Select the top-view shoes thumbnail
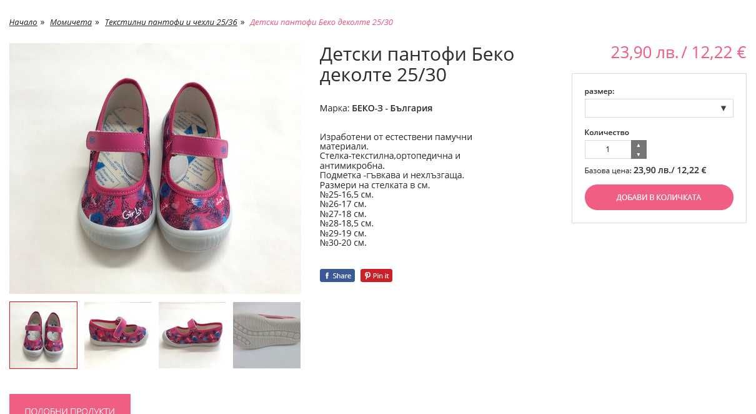Viewport: 756px width, 414px height. tap(43, 335)
